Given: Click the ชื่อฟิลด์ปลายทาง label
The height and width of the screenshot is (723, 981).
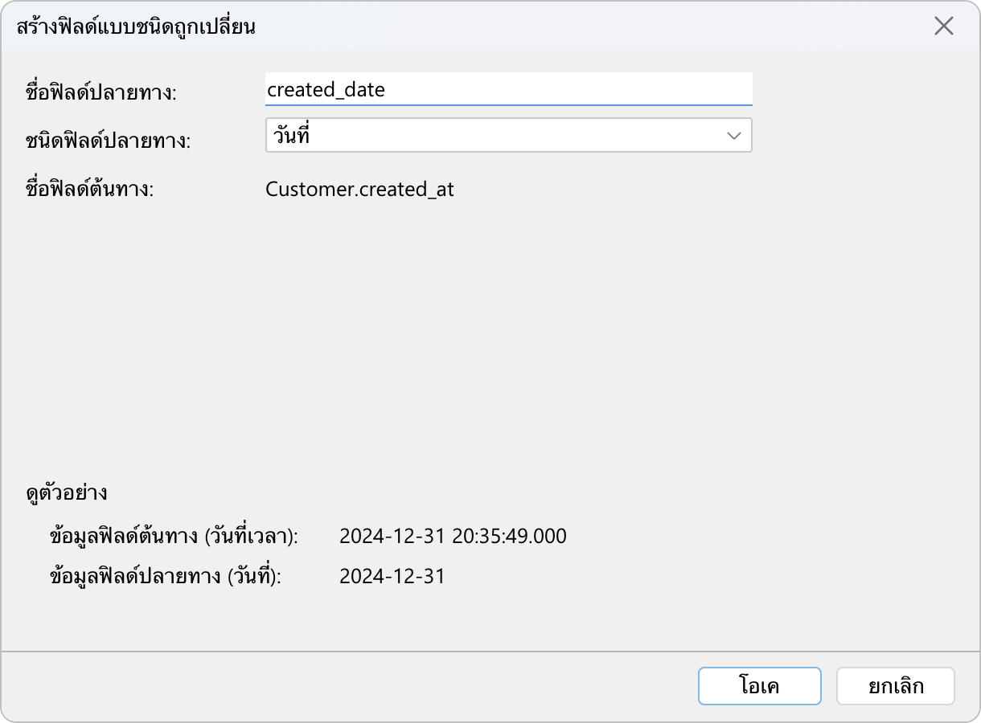Looking at the screenshot, I should 101,92.
